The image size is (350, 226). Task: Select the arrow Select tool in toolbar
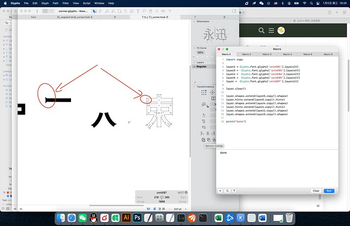[x=94, y=11]
